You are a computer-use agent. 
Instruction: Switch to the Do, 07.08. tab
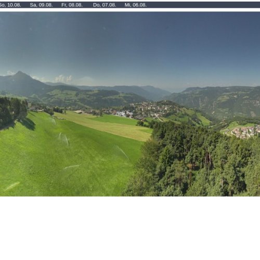point(105,5)
